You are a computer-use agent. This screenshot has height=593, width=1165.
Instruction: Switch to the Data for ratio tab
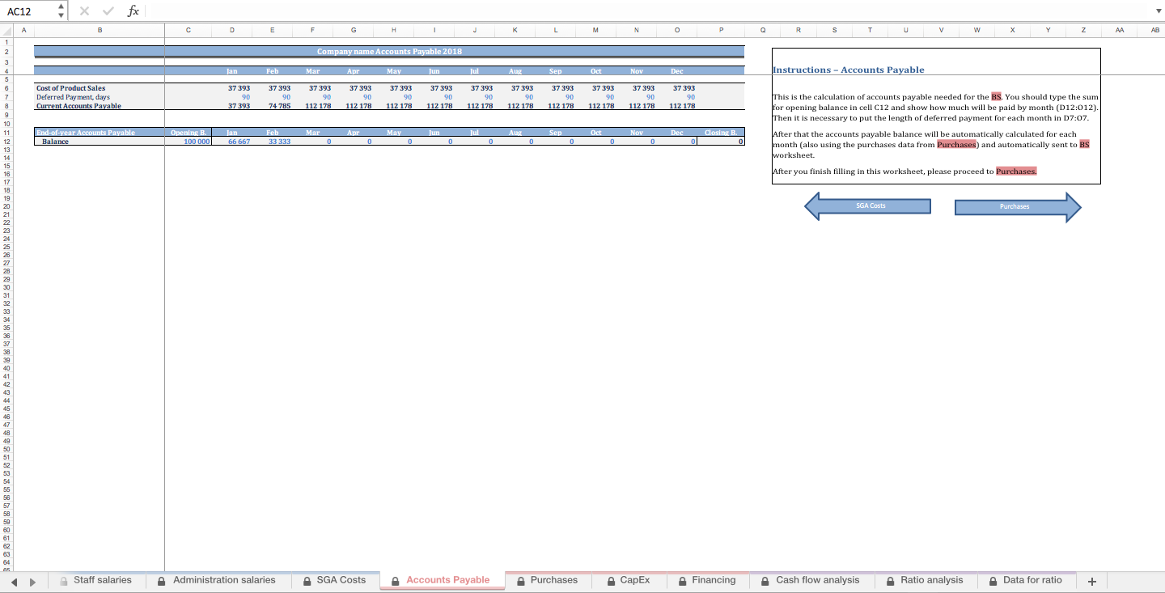tap(1026, 580)
